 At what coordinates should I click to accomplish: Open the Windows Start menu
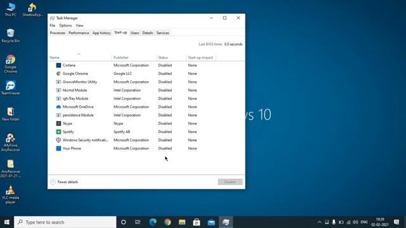7,222
